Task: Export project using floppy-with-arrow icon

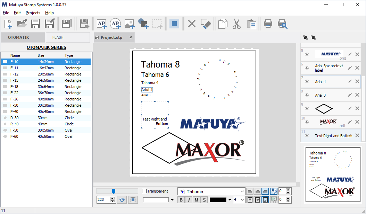Action: point(84,24)
